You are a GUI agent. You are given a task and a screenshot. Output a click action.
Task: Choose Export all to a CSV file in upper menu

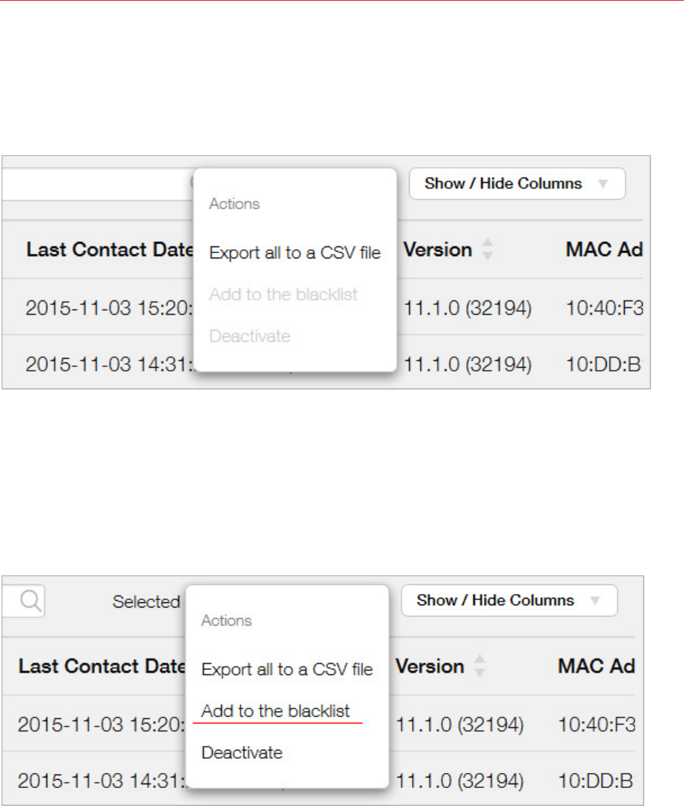click(x=294, y=253)
